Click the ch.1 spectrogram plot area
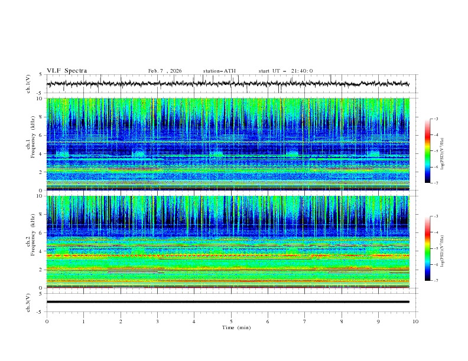This screenshot has height=361, width=468. [x=227, y=144]
